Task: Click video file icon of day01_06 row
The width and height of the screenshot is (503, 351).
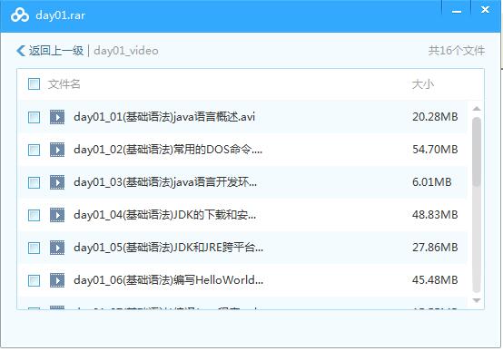Action: 57,280
